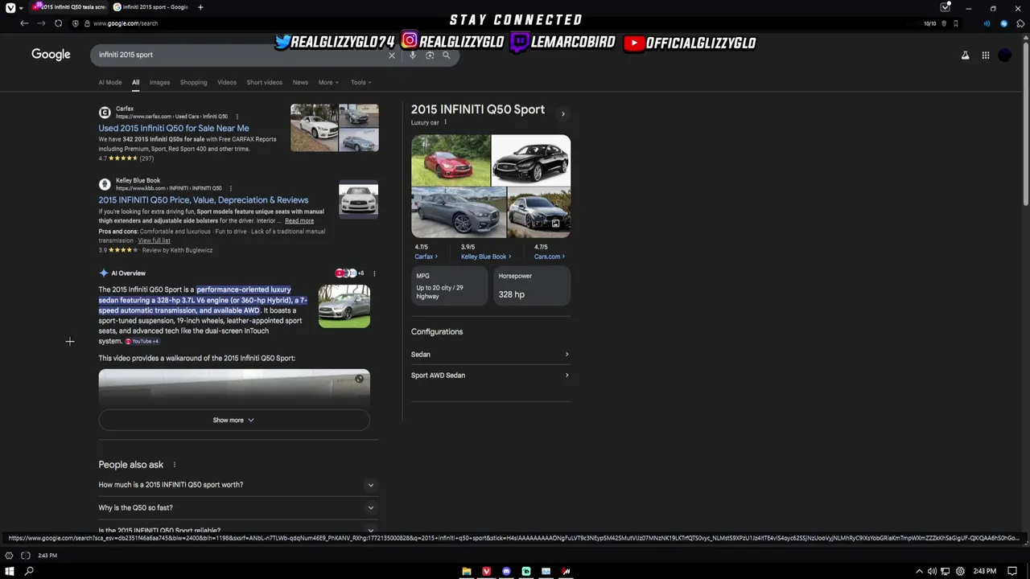Screen dimensions: 1030x579
Task: Switch to AI Mode tab
Action: point(110,82)
